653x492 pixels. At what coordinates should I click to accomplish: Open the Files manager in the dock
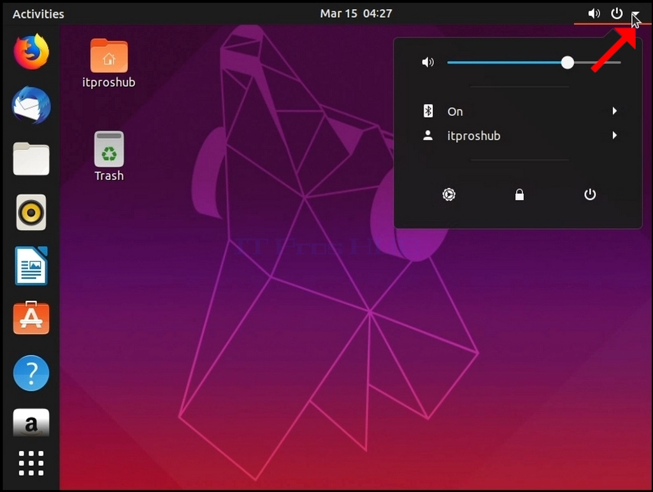pyautogui.click(x=31, y=159)
